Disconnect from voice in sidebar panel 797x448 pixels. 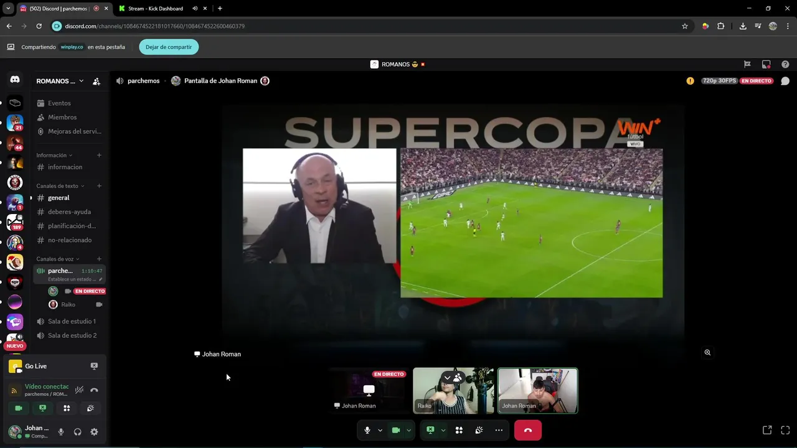[94, 390]
